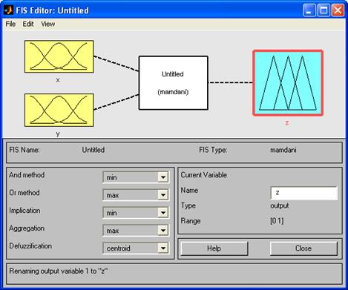Select the input variable y box
The image size is (348, 290).
[59, 110]
